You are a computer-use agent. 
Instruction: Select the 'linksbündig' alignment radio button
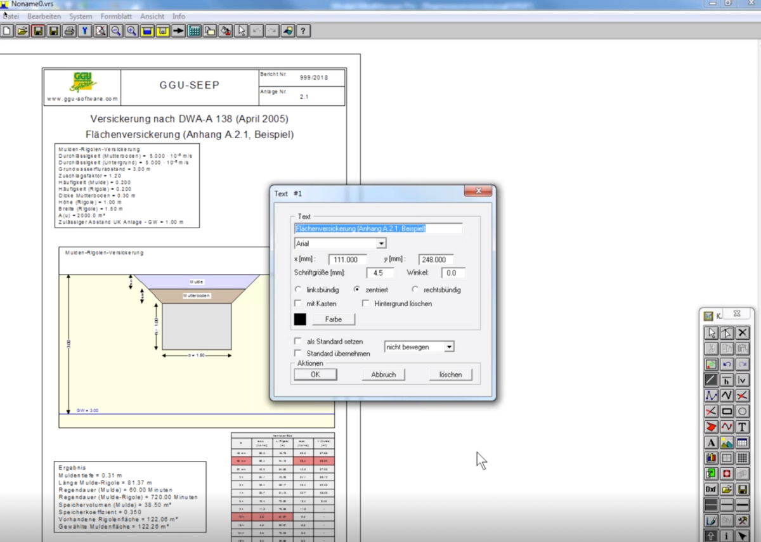coord(298,290)
